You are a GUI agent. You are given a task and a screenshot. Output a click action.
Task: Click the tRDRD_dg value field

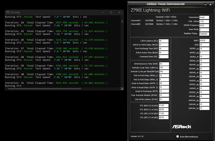click(204, 53)
